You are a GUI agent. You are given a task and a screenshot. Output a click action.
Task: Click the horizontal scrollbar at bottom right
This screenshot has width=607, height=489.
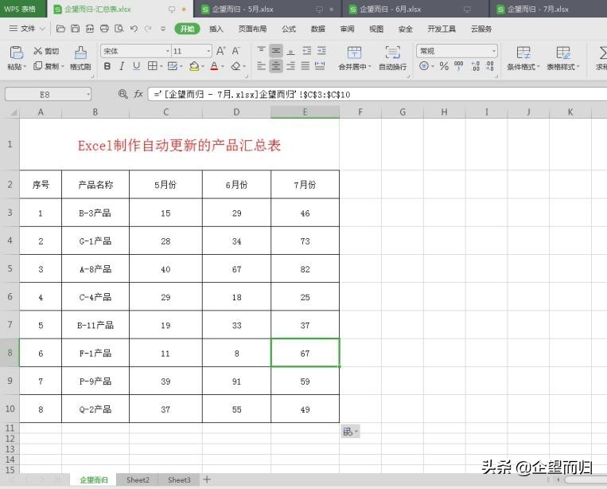click(585, 479)
